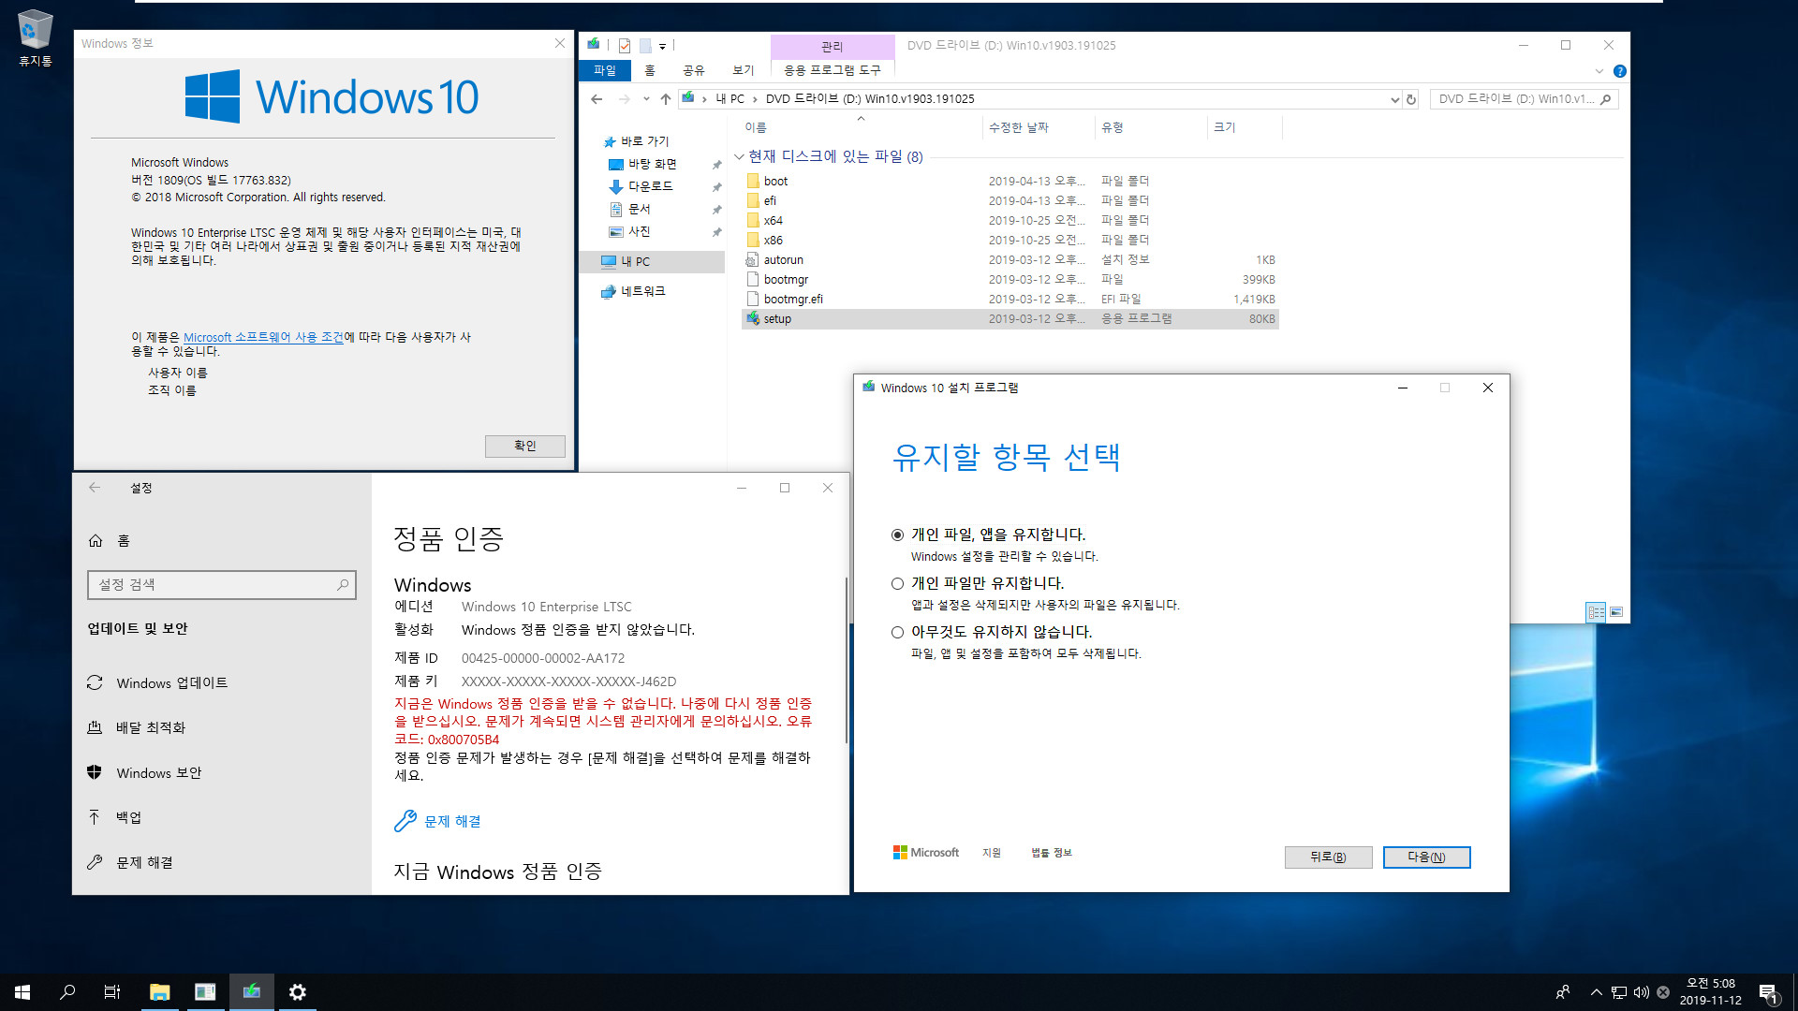Go back in Settings window
1798x1011 pixels.
(x=95, y=488)
